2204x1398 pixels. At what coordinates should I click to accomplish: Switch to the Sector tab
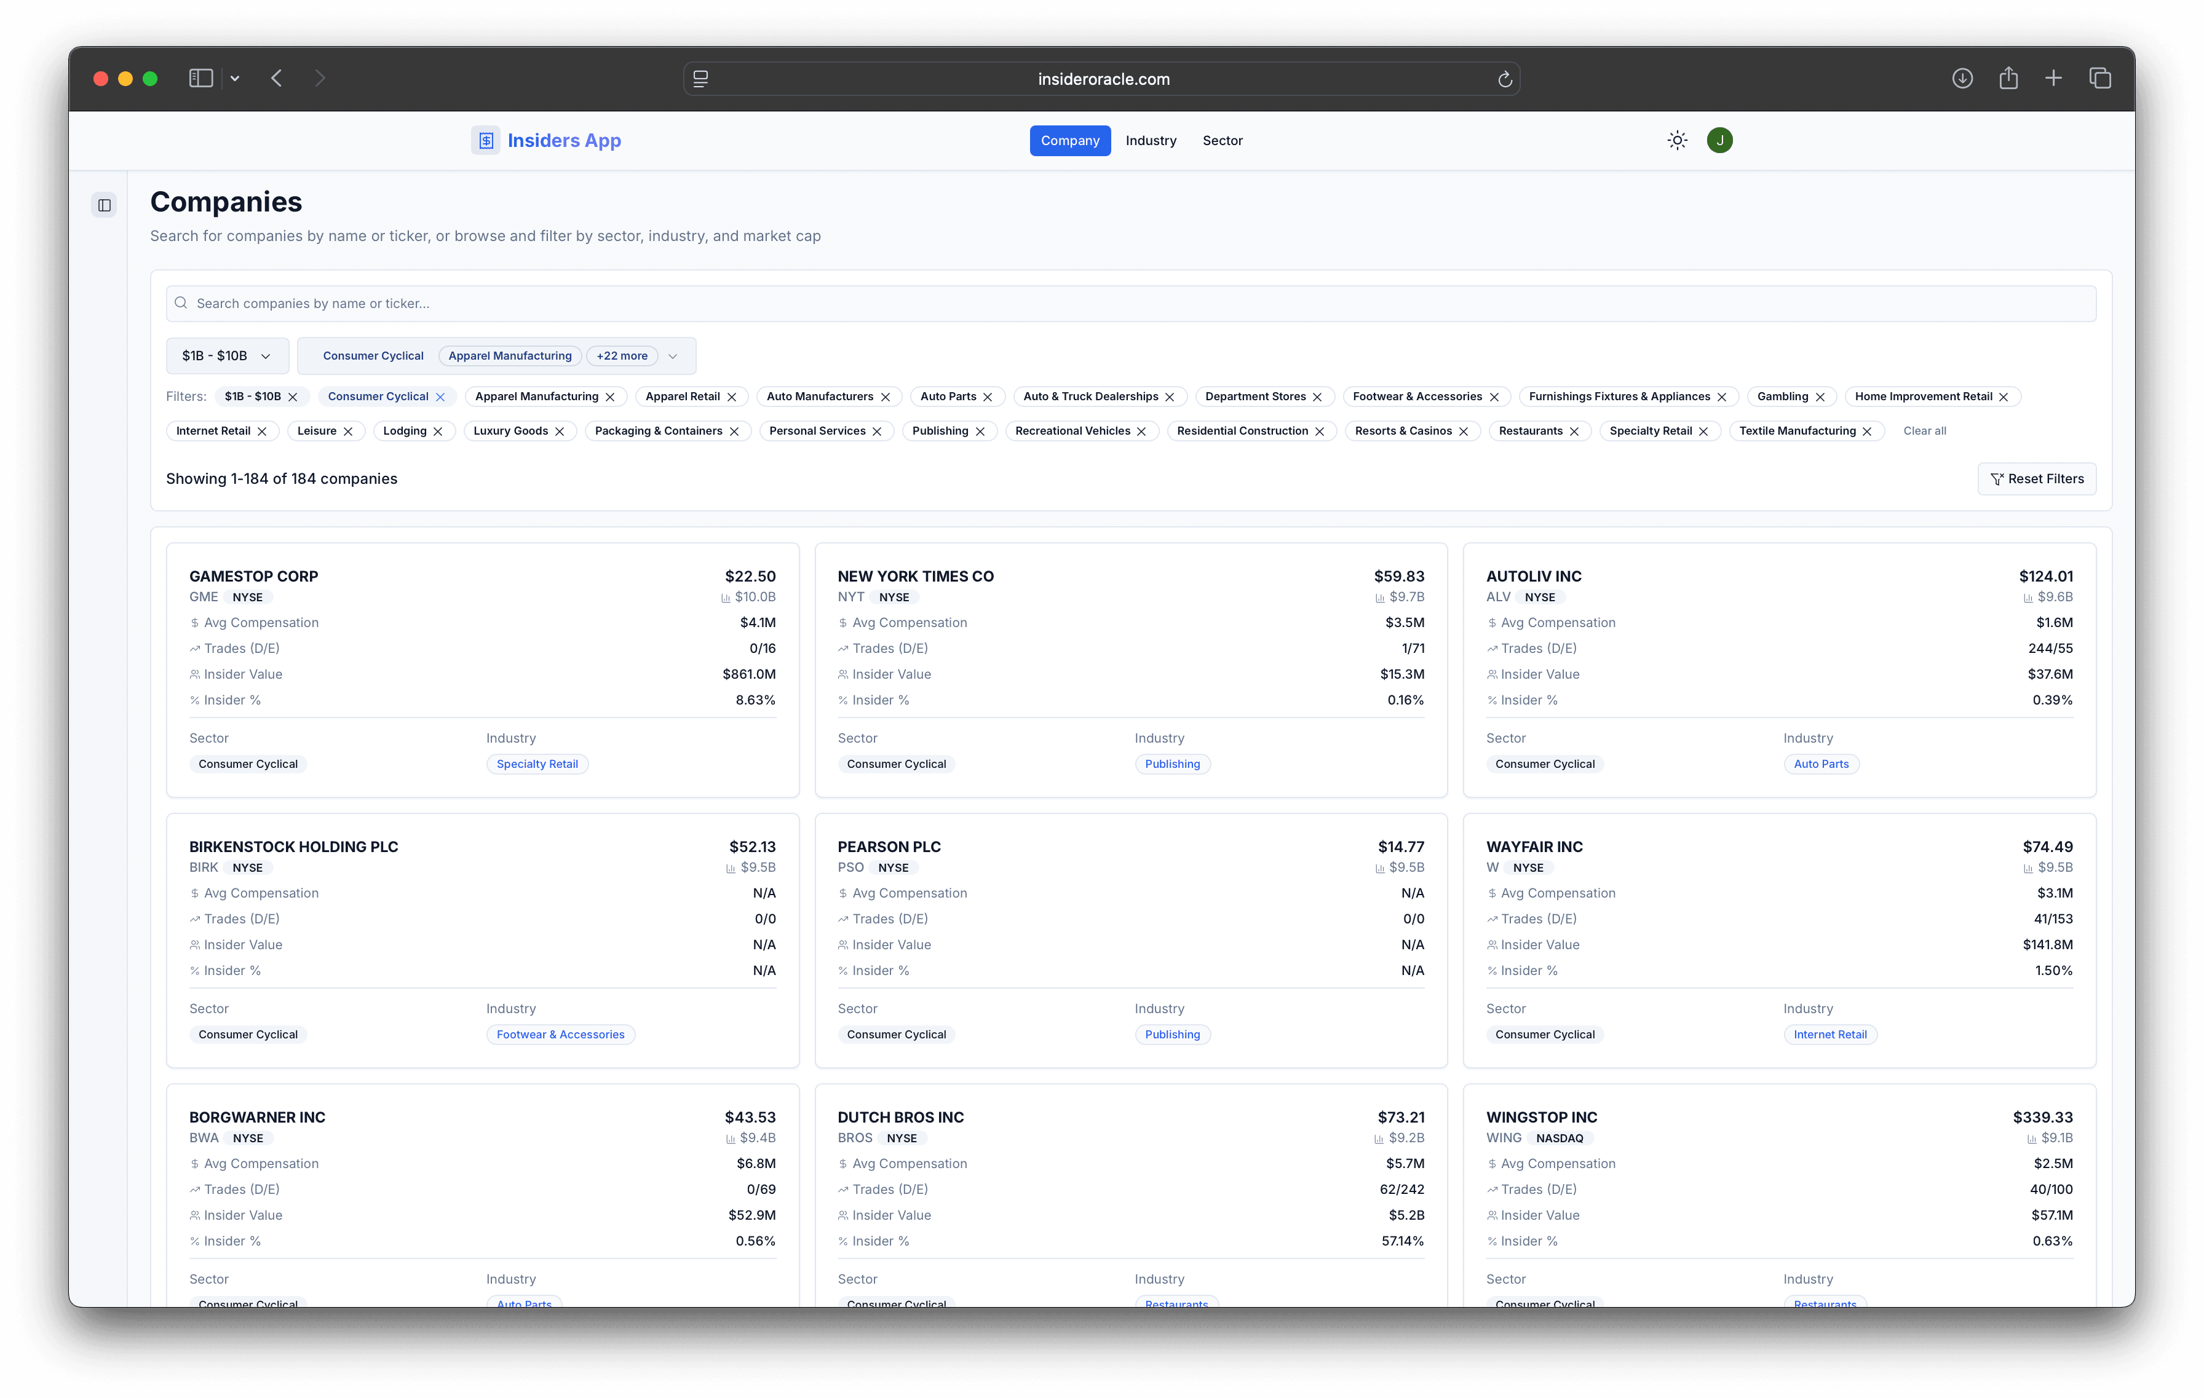pos(1222,140)
